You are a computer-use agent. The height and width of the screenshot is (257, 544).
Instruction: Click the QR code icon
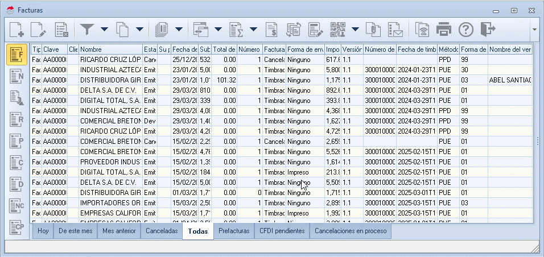[338, 29]
